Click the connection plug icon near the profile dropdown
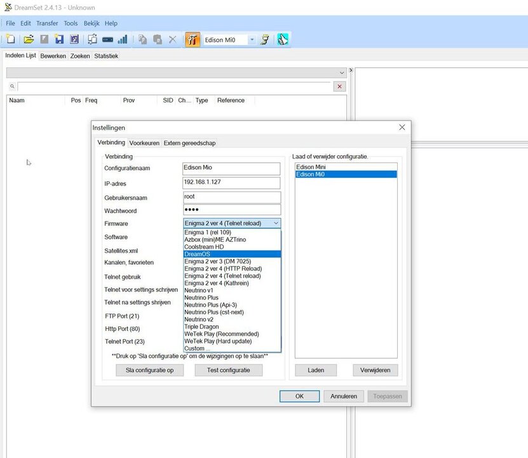528x458 pixels. (265, 39)
